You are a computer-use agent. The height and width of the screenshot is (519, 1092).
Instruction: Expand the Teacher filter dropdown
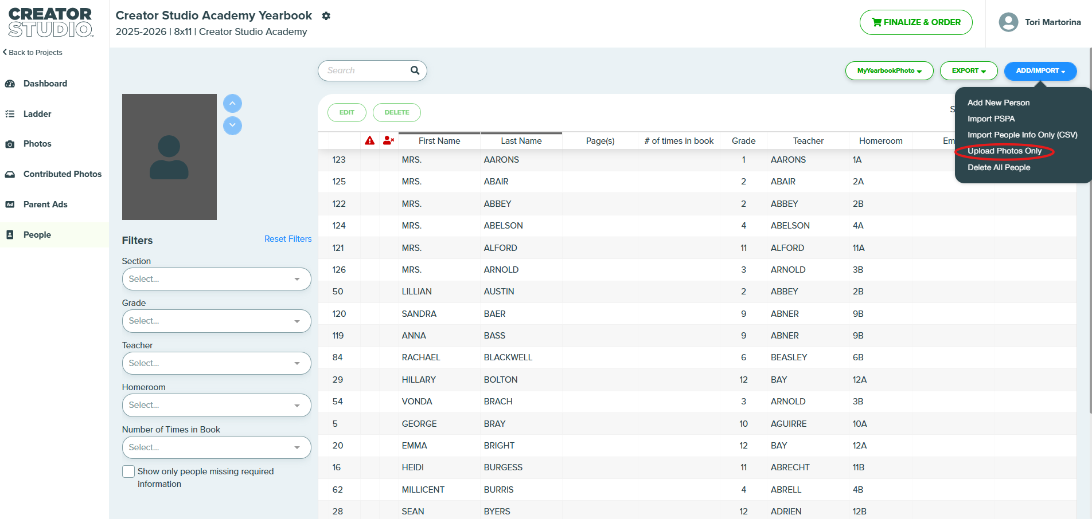(x=216, y=363)
